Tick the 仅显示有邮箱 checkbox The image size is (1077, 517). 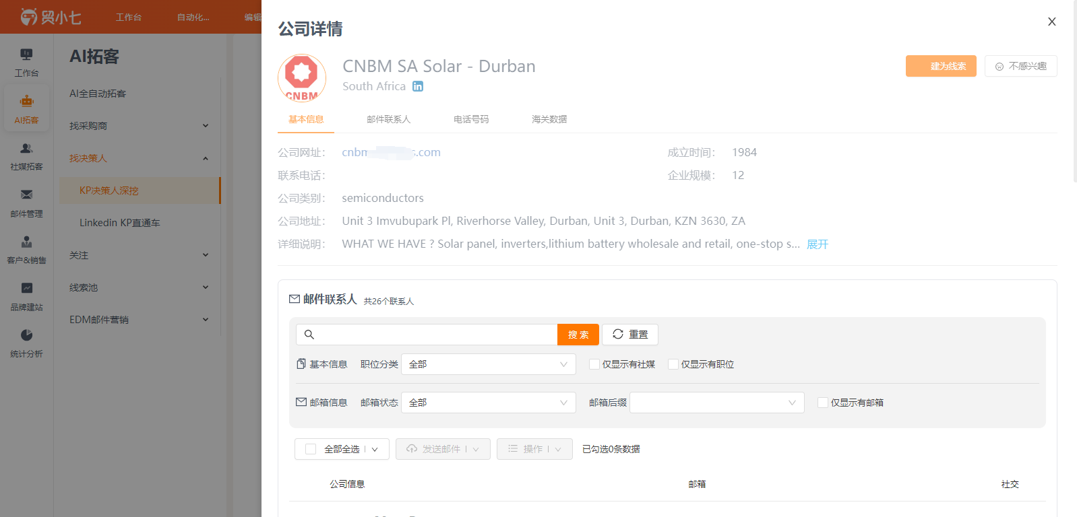tap(823, 403)
